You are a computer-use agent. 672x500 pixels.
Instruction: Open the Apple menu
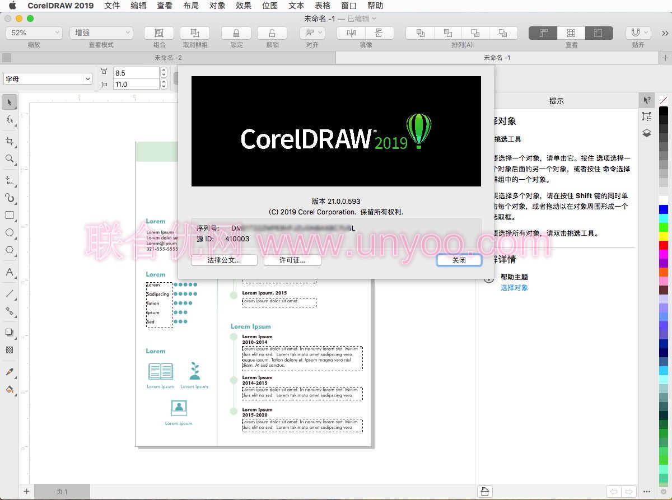[12, 6]
